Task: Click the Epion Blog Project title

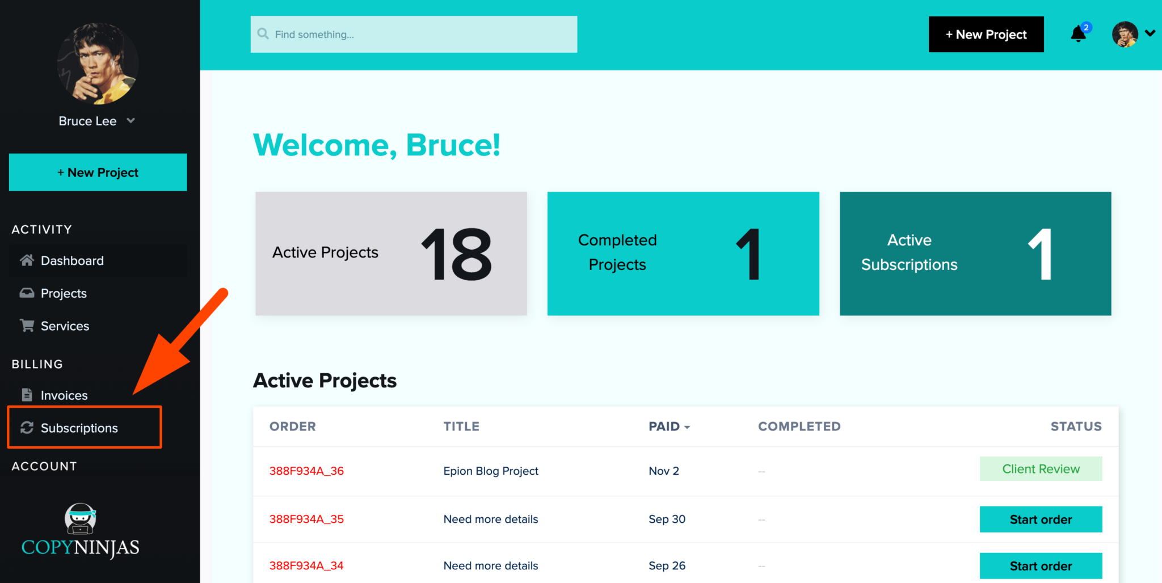Action: tap(491, 471)
